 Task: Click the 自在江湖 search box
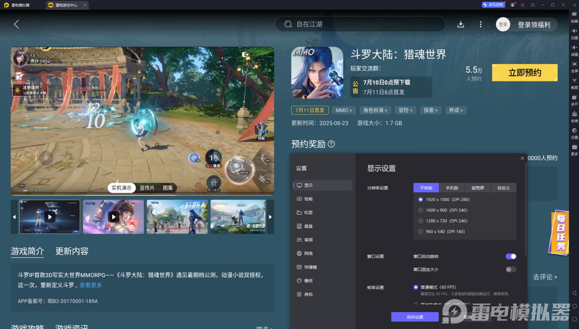point(360,24)
